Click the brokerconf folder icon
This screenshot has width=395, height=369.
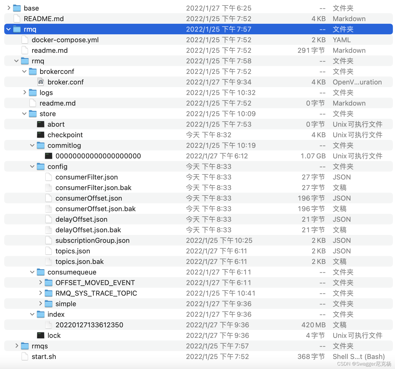[x=33, y=72]
